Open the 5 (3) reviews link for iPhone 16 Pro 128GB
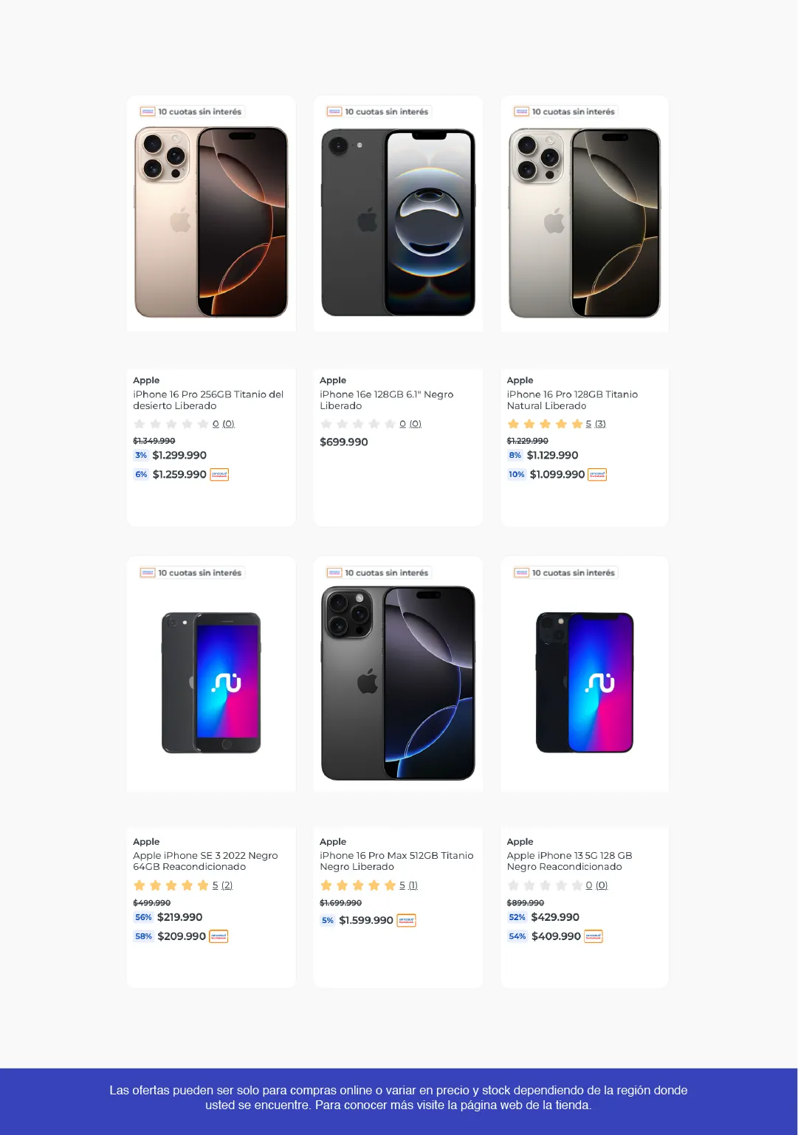This screenshot has width=798, height=1135. 596,424
